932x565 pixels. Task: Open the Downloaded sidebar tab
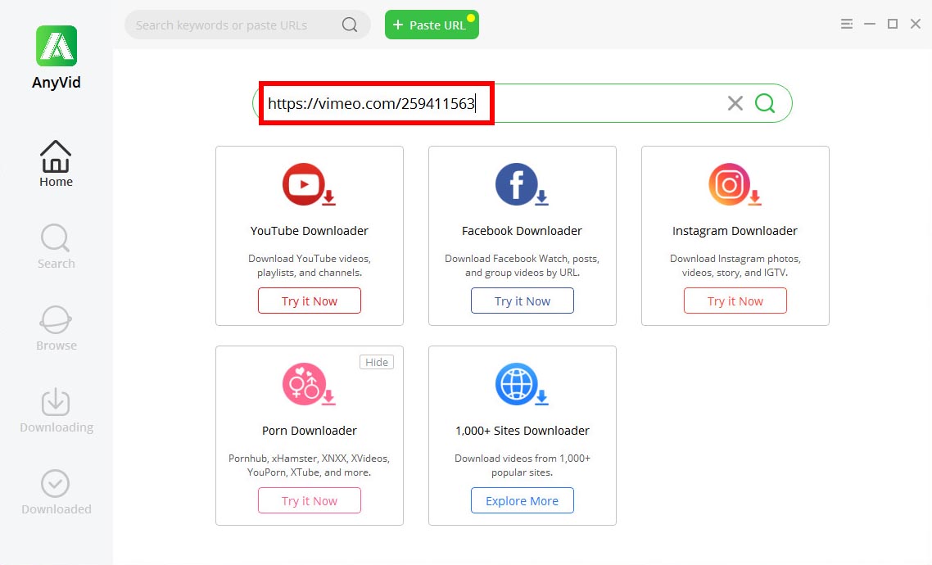(56, 492)
